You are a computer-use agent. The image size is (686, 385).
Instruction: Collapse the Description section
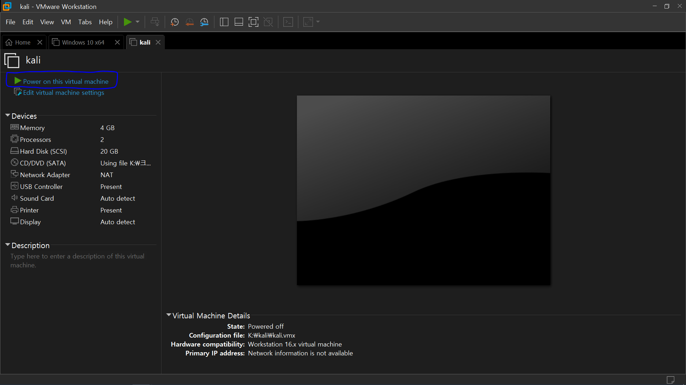[x=8, y=245]
